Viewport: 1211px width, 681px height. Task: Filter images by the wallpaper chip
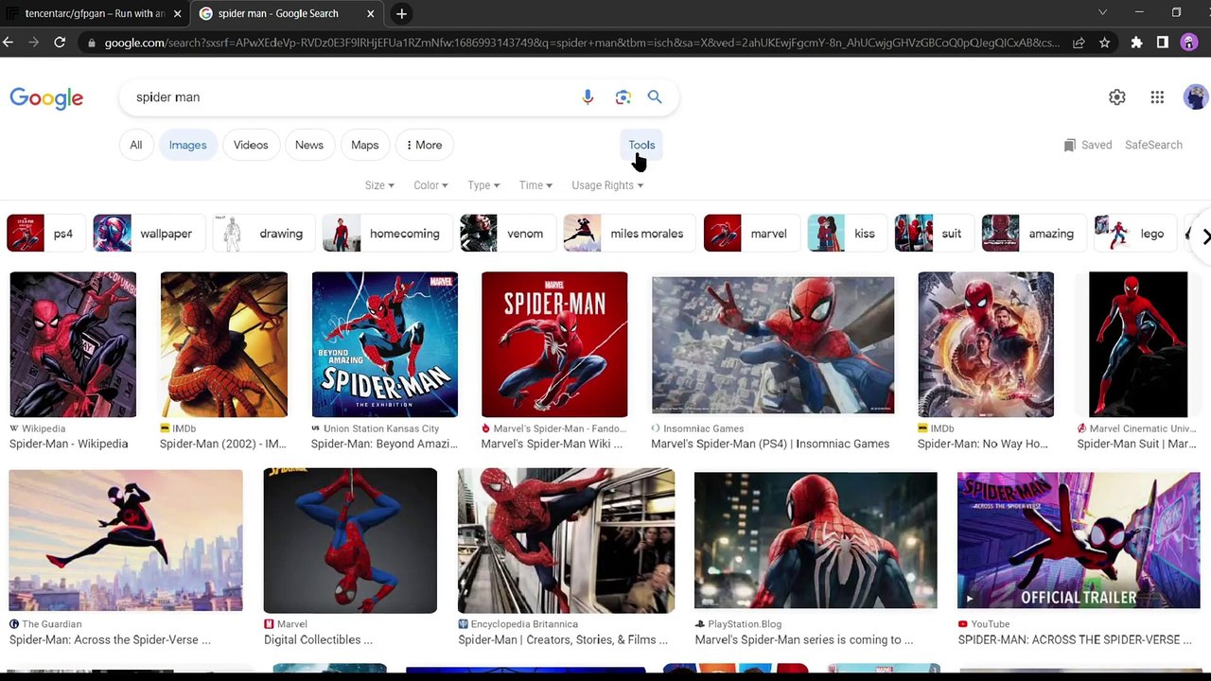tap(149, 234)
